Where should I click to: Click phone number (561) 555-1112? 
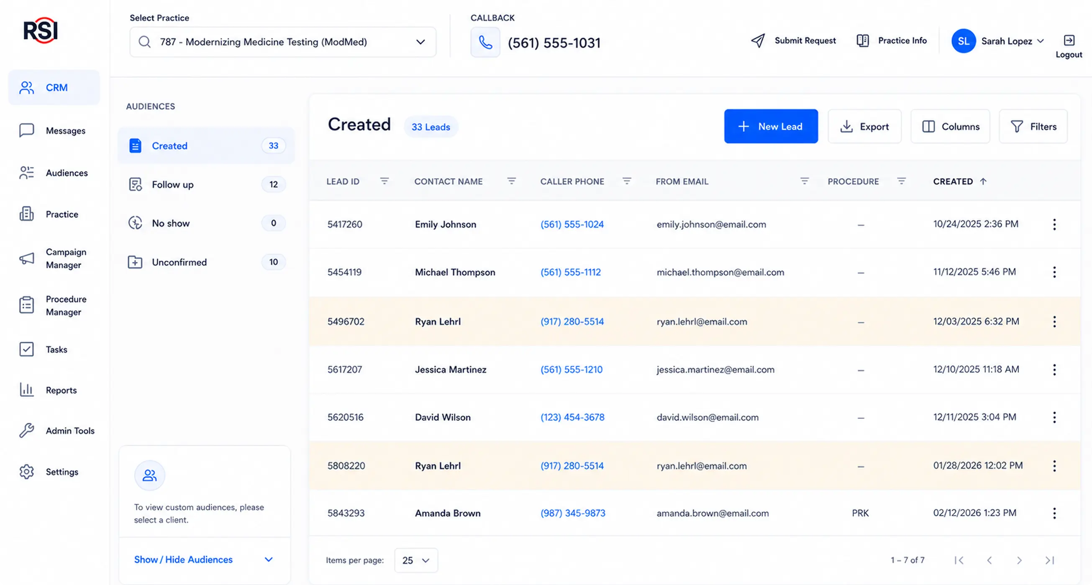(x=571, y=272)
